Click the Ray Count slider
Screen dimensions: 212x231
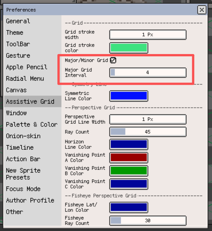148,132
